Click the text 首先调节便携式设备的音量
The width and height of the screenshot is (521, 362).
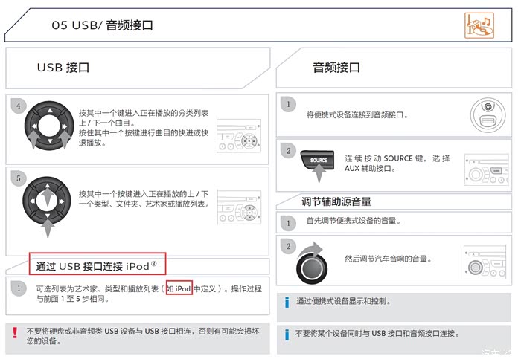point(354,221)
